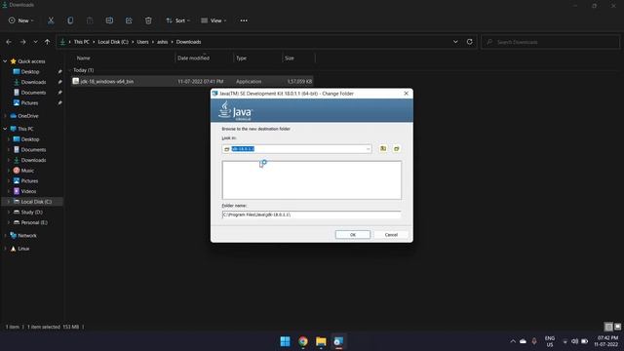The image size is (624, 351).
Task: Confirm with the OK button
Action: click(x=353, y=235)
